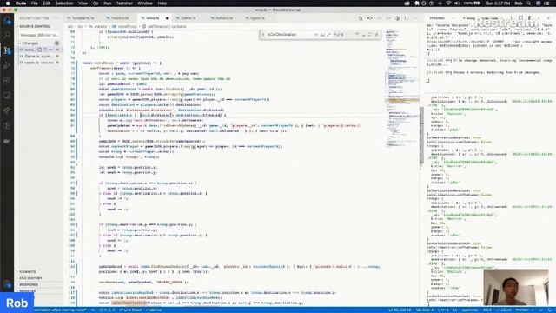
Task: Open the macOS Spotlight search icon
Action: (x=529, y=3)
